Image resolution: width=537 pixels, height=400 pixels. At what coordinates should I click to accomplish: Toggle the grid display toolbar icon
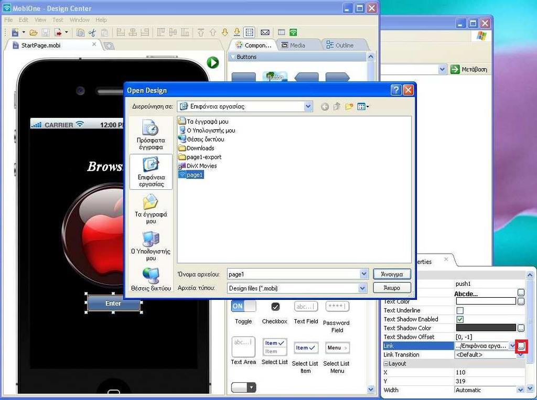[x=249, y=33]
